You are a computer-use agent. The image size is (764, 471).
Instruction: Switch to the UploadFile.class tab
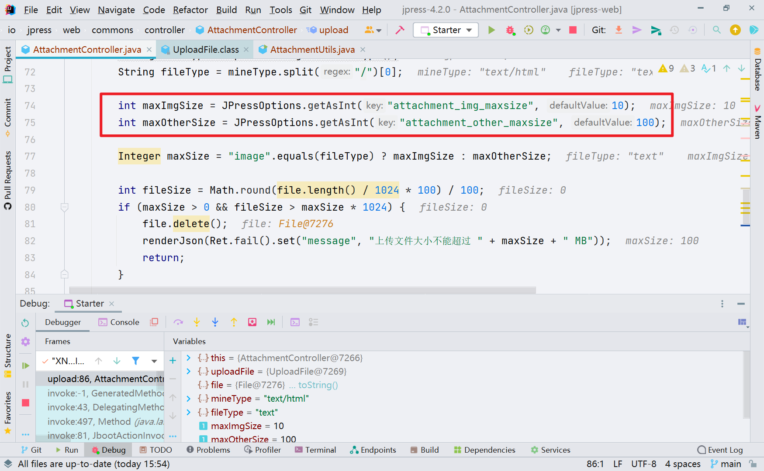coord(205,49)
